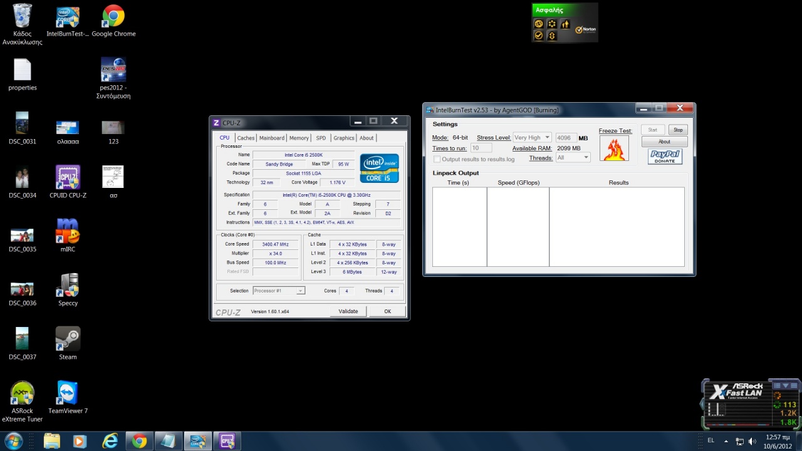Screen dimensions: 802x451
Task: Open the CPUID CPU-Z desktop shortcut
Action: click(x=68, y=182)
